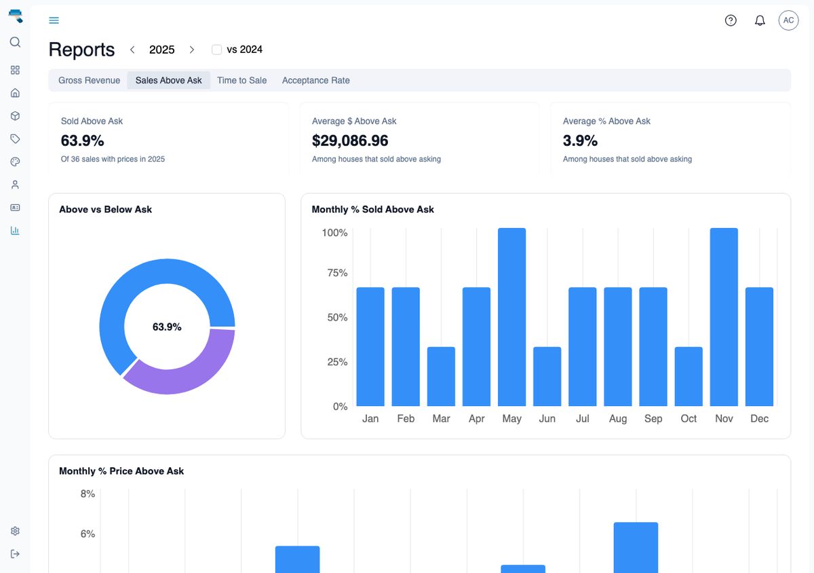814x573 pixels.
Task: Click the Monthly % Sold Above Ask title
Action: tap(373, 209)
